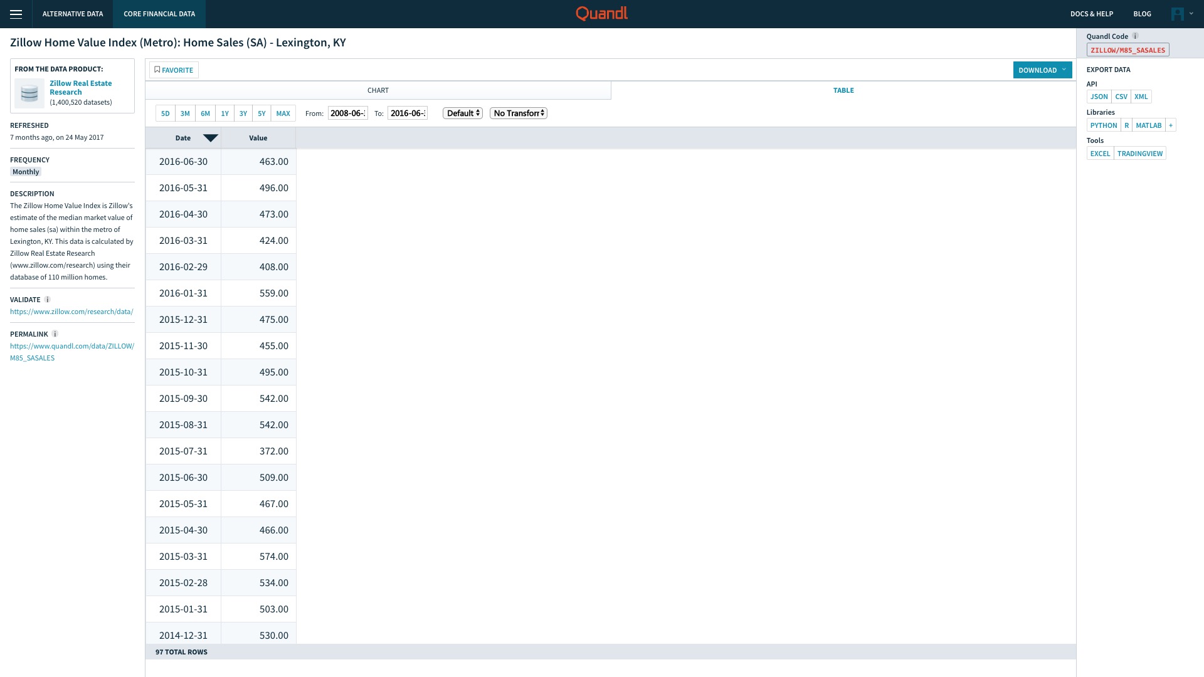The image size is (1204, 677).
Task: Click the From date input field
Action: click(x=347, y=113)
